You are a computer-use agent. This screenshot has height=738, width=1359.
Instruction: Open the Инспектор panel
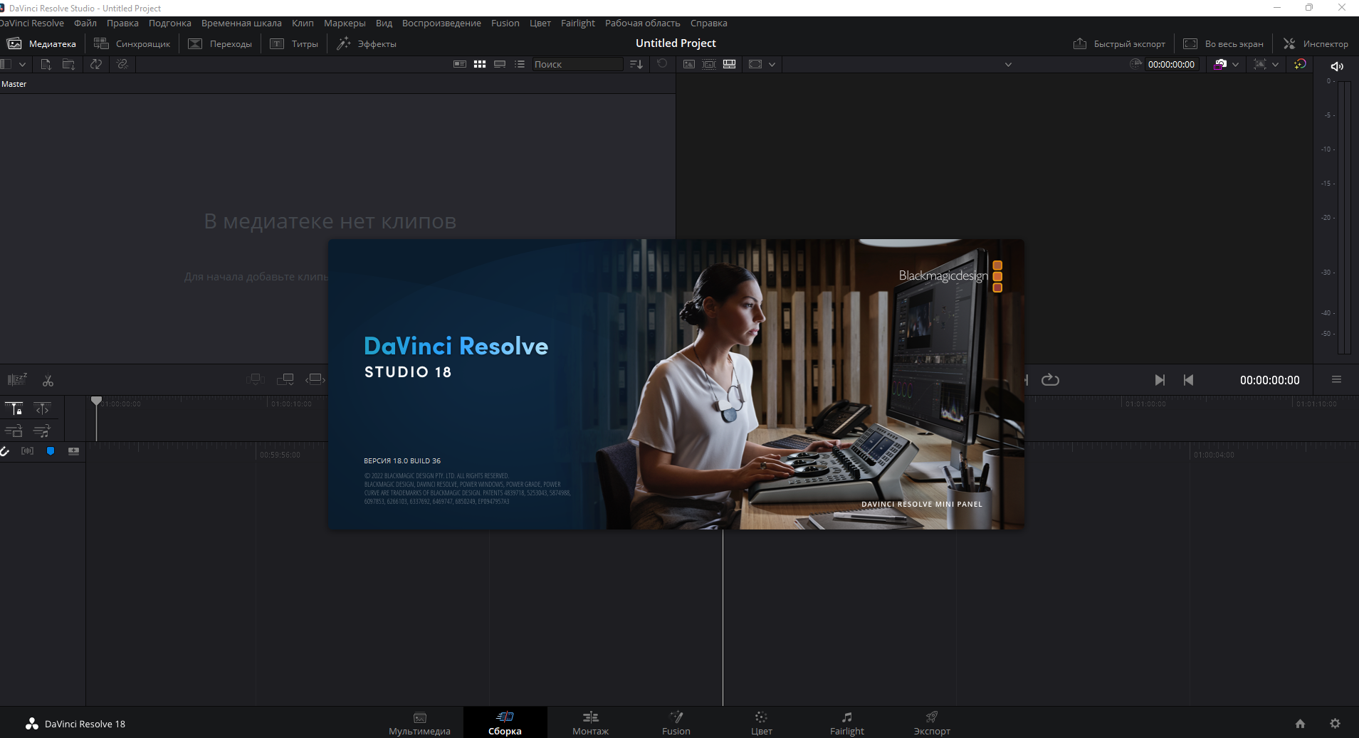(1316, 43)
